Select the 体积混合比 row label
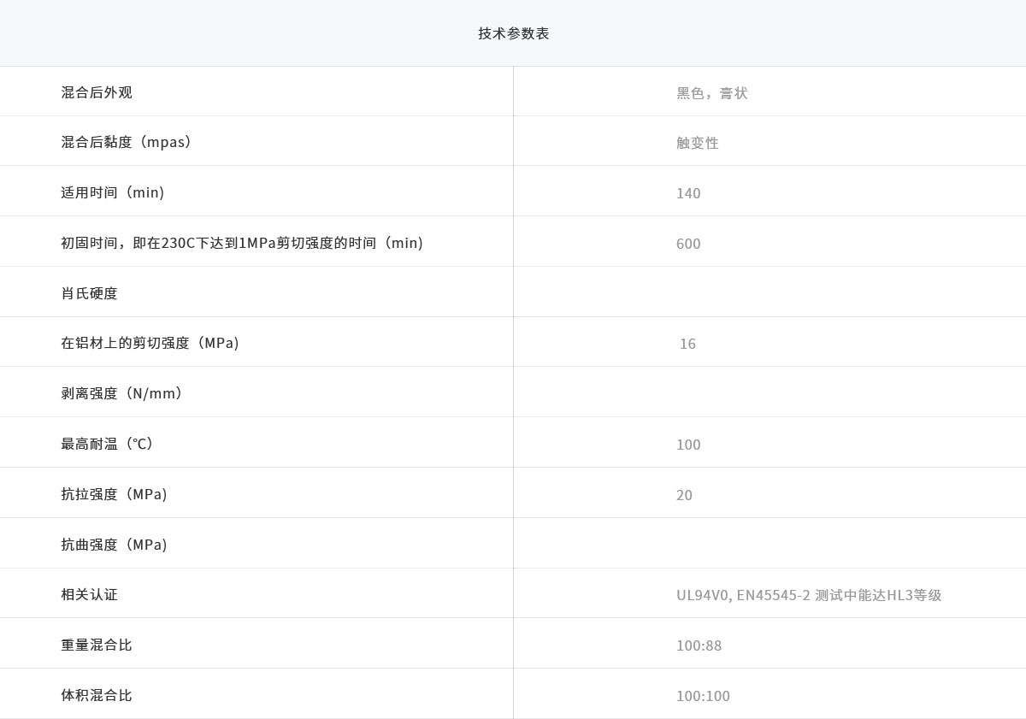Viewport: 1026px width, 719px height. click(97, 695)
